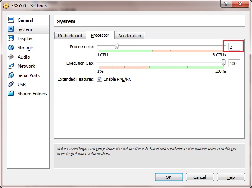Click the System chip icon in sidebar
Screen dimensions: 252x188
tap(11, 29)
